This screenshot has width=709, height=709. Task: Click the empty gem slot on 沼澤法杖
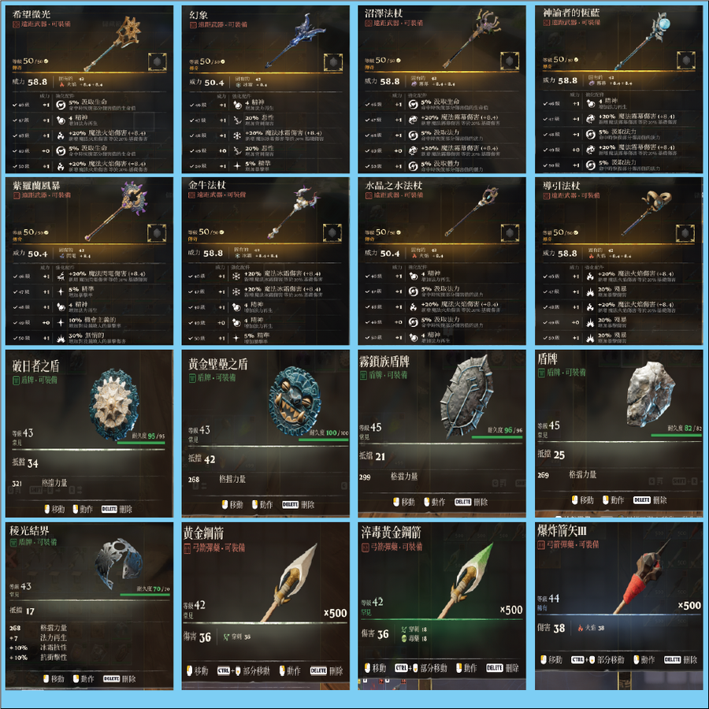tap(509, 61)
